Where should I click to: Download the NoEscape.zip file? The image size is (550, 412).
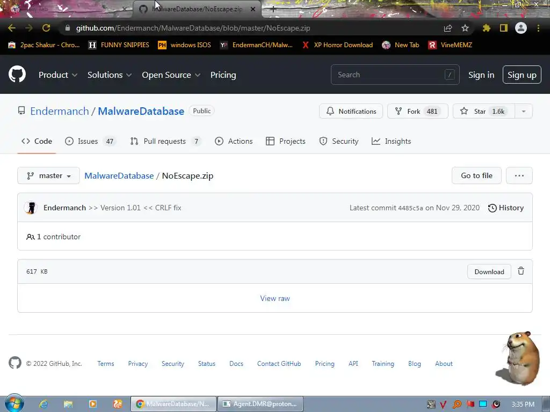point(489,272)
